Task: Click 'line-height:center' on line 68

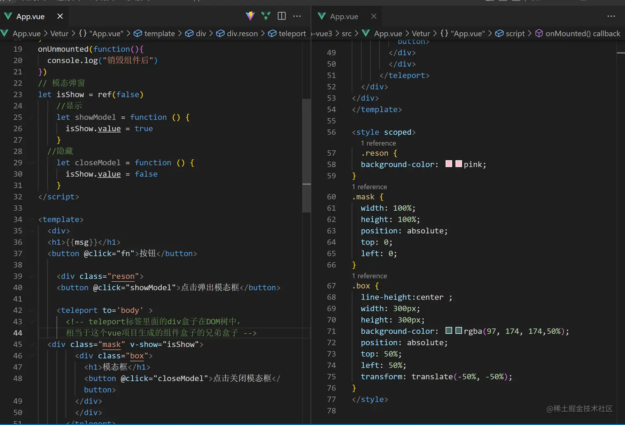Action: coord(402,297)
